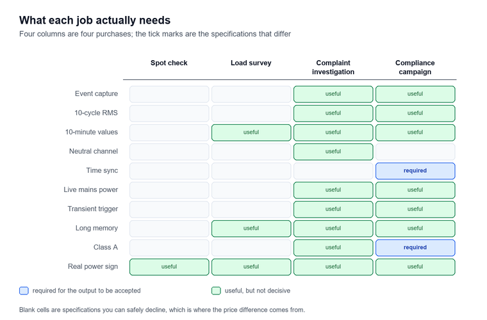This screenshot has height=320, width=487.
Task: Click Event capture useful cell under Compliance campaign
Action: click(x=415, y=94)
